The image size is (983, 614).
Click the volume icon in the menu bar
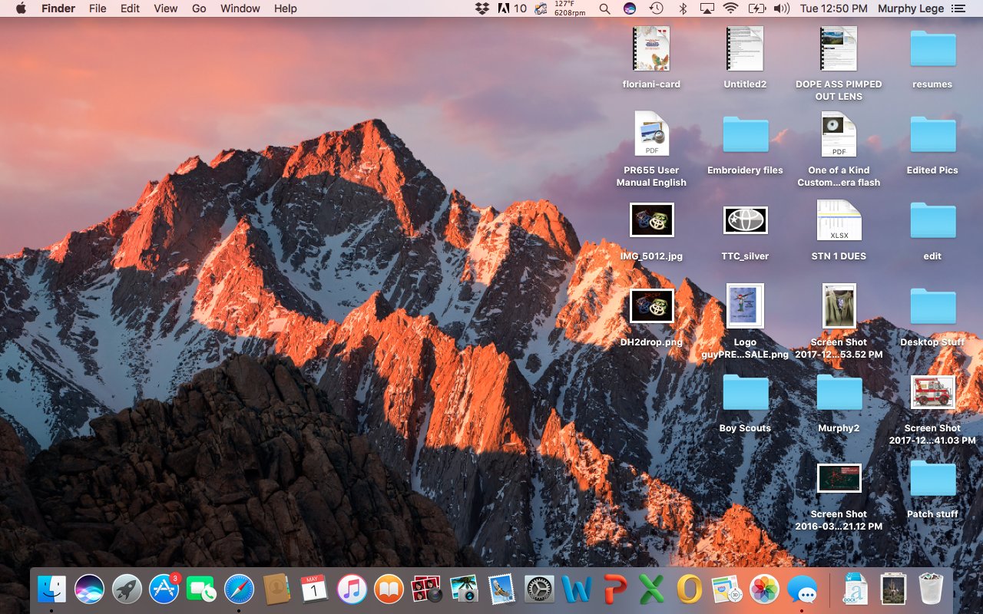point(782,8)
